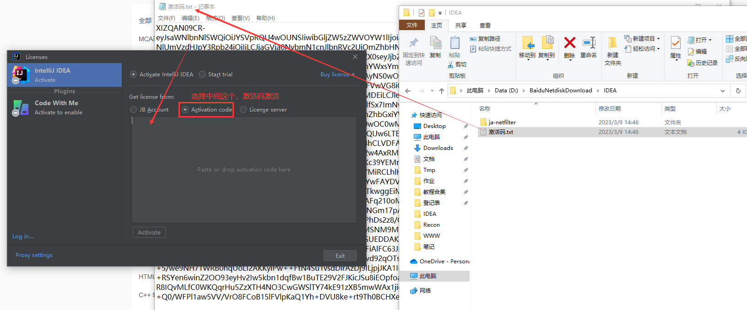Click the Explorer back arrow
747x310 pixels.
coord(408,91)
